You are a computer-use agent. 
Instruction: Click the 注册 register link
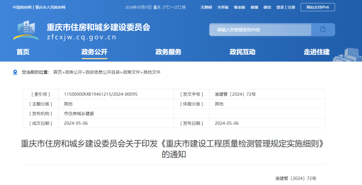(x=291, y=7)
